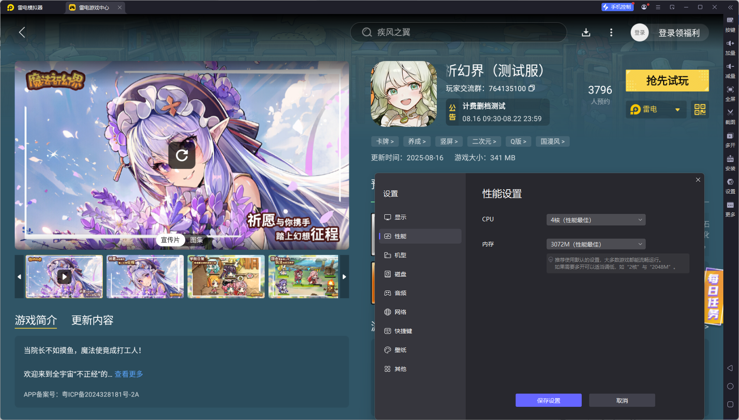739x420 pixels.
Task: Collapse the right sidebar with double chevron
Action: pos(730,7)
